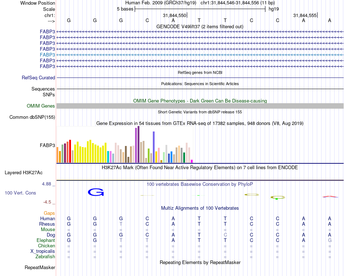Select the SNPs track label
The image size is (344, 276).
pos(49,95)
